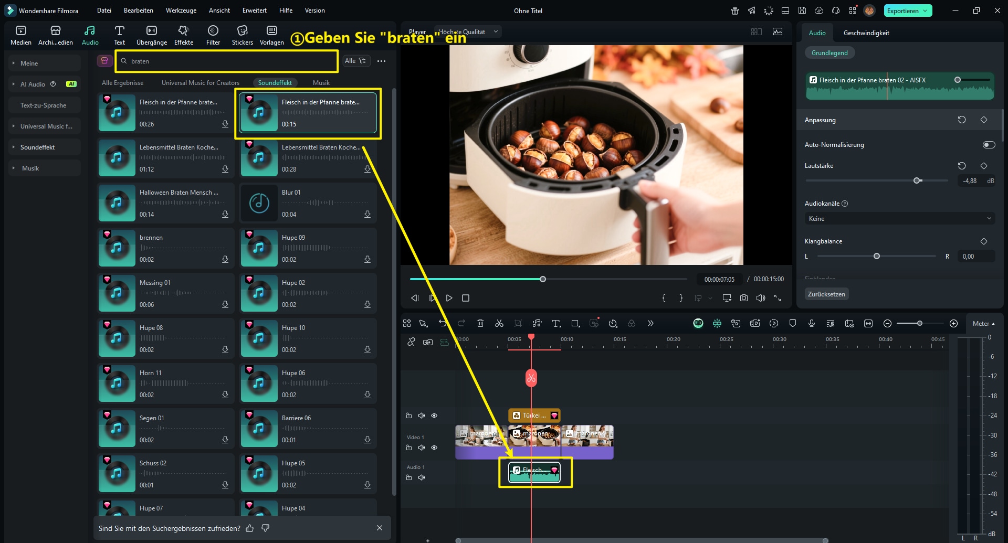
Task: Click the Lautstärke slider handle
Action: click(x=917, y=180)
